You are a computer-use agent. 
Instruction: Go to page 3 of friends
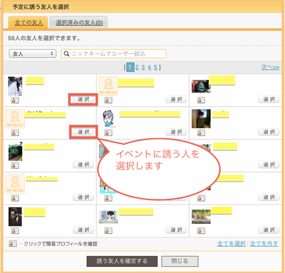(x=143, y=67)
